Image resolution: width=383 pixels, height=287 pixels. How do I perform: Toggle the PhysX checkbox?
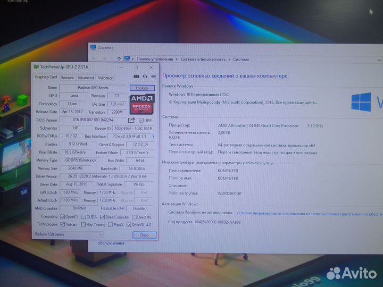[x=111, y=224]
